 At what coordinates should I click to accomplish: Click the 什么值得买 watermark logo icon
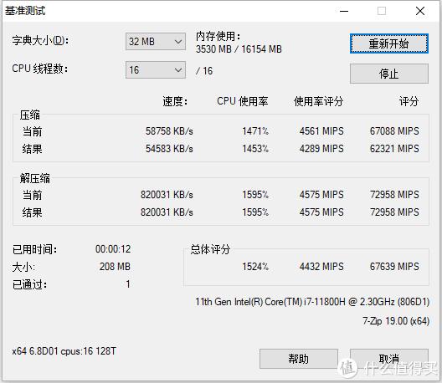(x=347, y=368)
